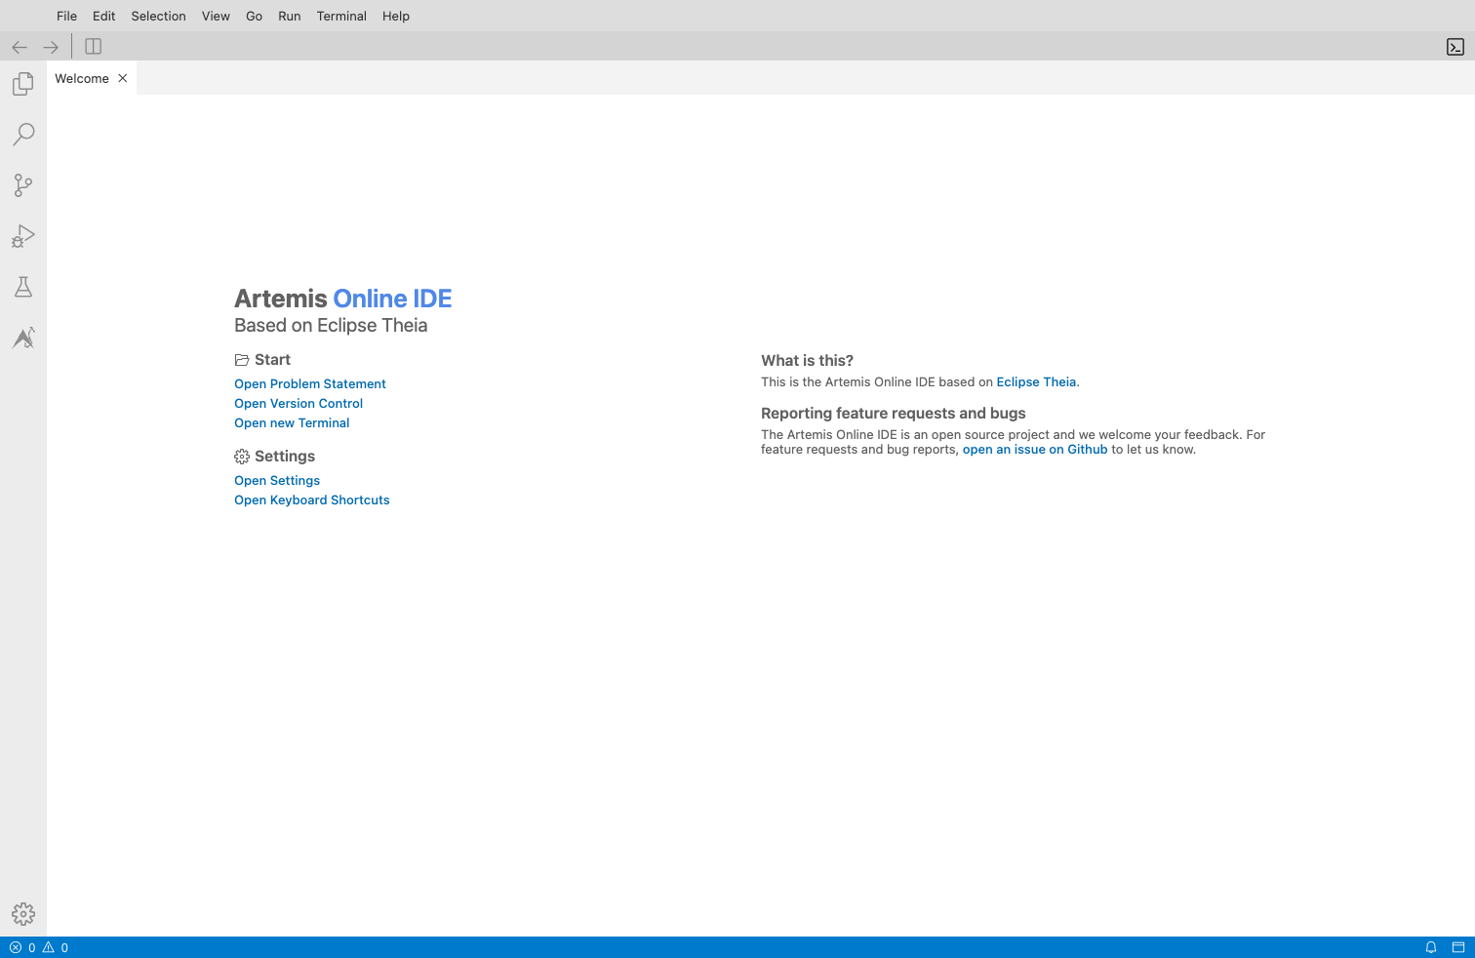Close the Welcome tab

(123, 78)
